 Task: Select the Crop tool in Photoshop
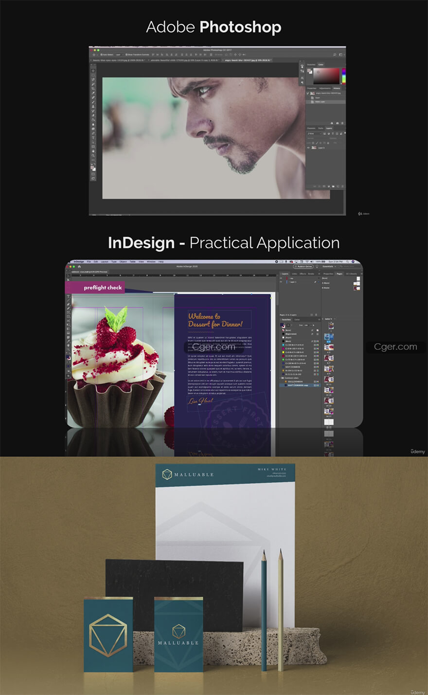(x=93, y=89)
